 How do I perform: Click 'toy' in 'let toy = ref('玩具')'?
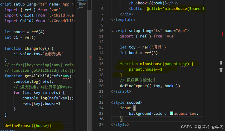132,47
